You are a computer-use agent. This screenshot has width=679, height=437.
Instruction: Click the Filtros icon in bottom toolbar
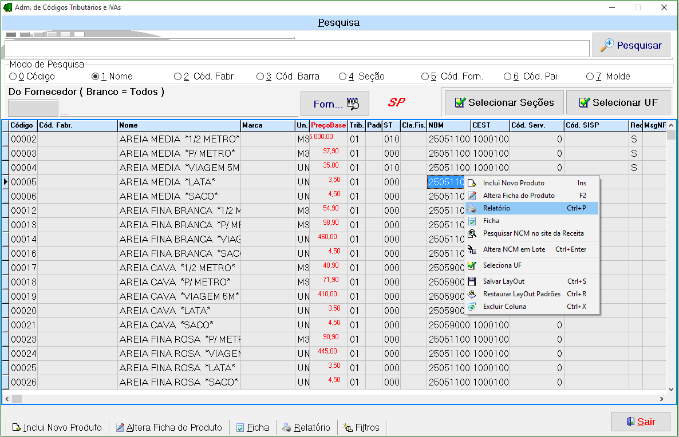click(x=348, y=427)
